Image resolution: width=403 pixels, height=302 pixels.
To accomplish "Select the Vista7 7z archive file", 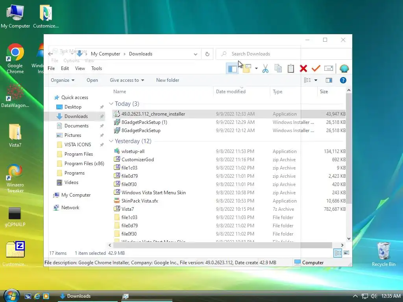I will tap(128, 209).
